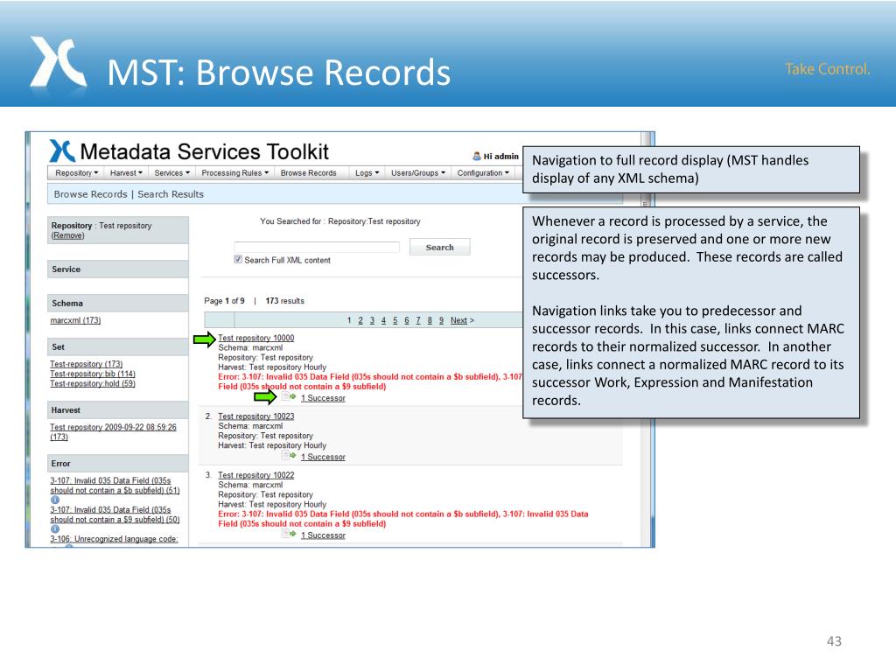Click the 'Browse Records | Search Results' breadcrumb
The height and width of the screenshot is (672, 896).
pos(129,193)
